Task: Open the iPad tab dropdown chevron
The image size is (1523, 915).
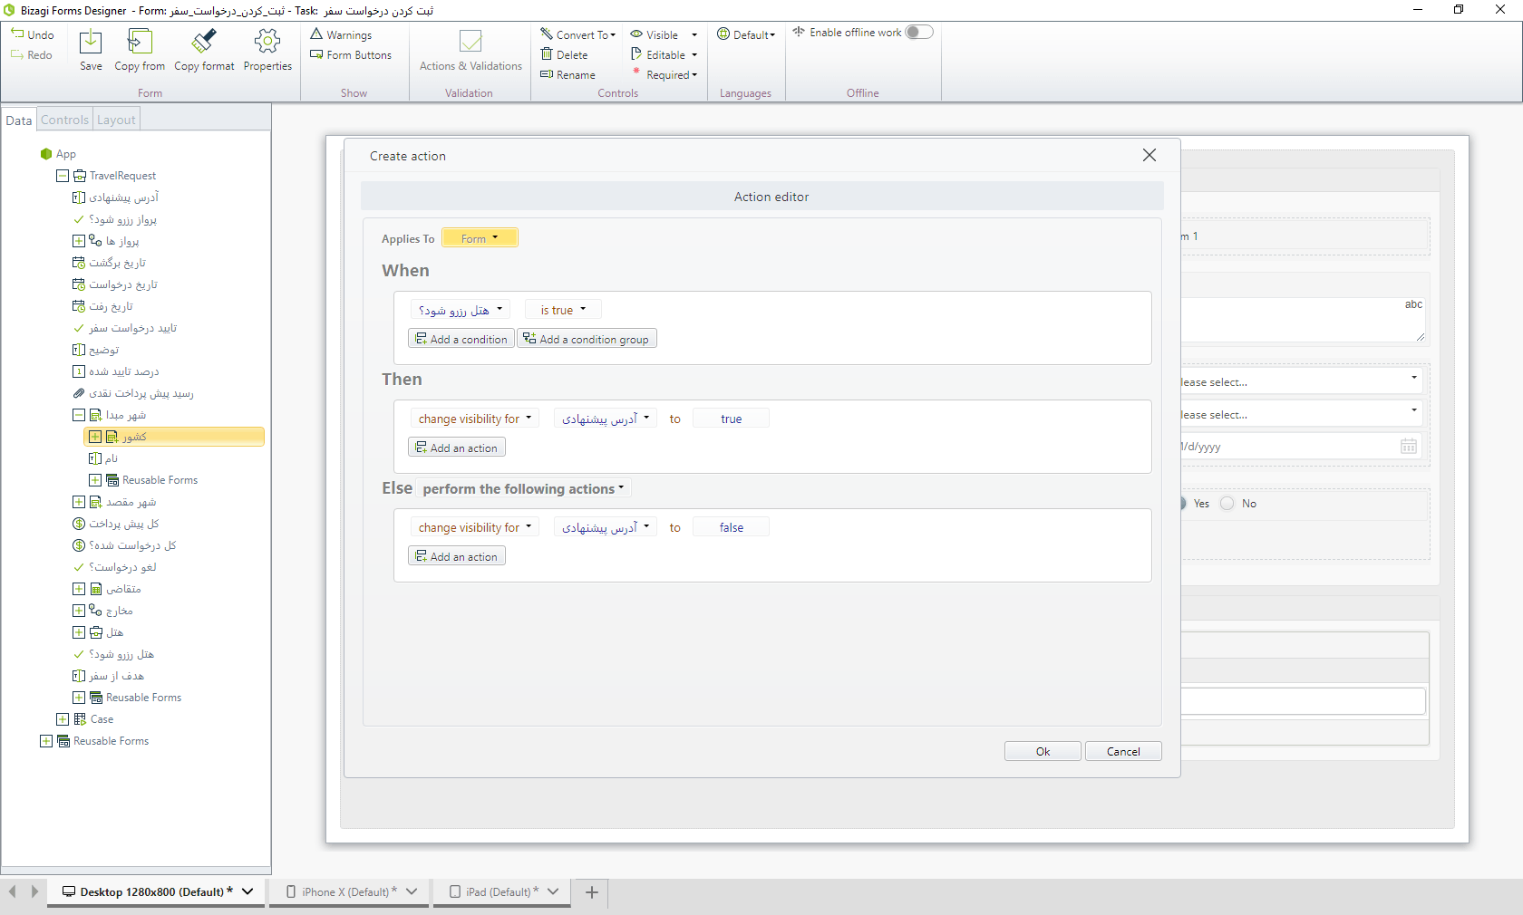Action: coord(553,892)
